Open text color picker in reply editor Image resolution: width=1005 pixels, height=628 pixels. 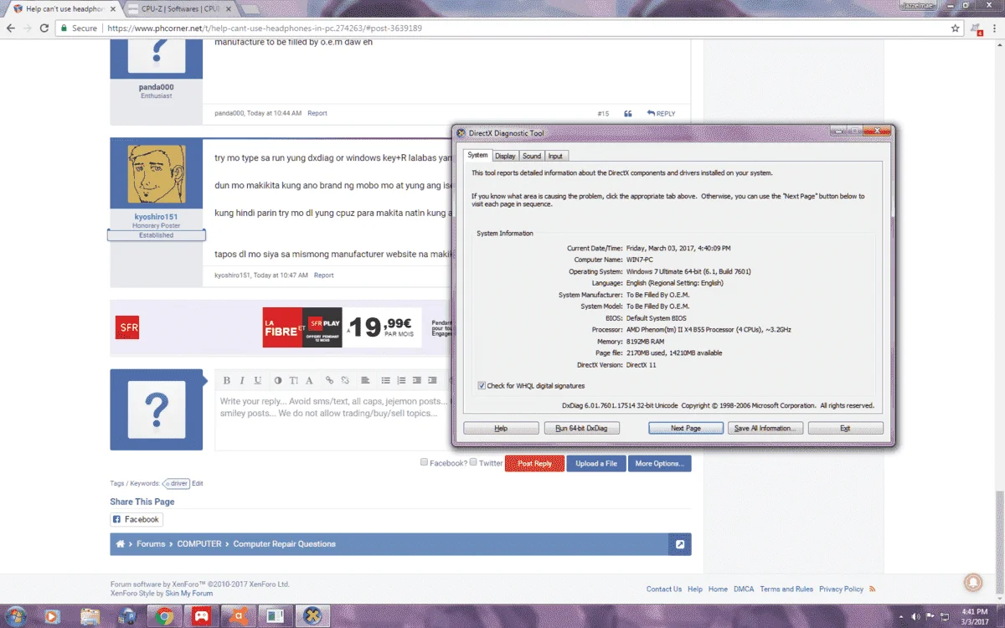coord(278,380)
